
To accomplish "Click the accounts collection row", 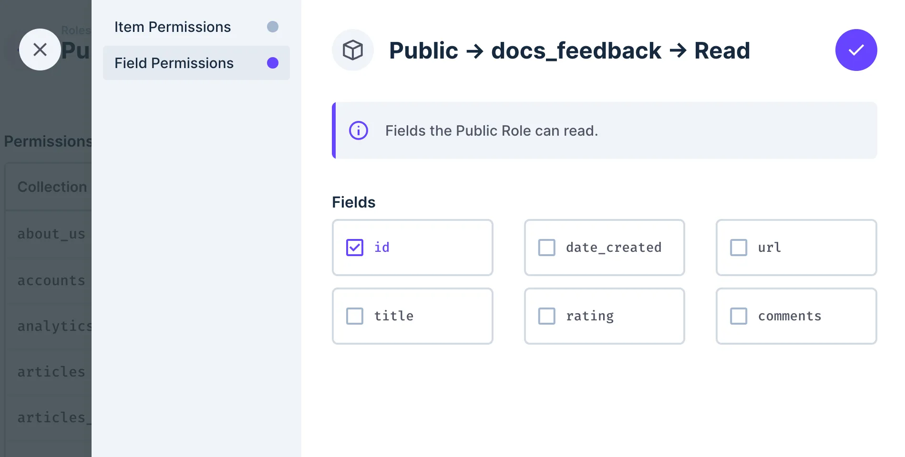I will [x=51, y=280].
